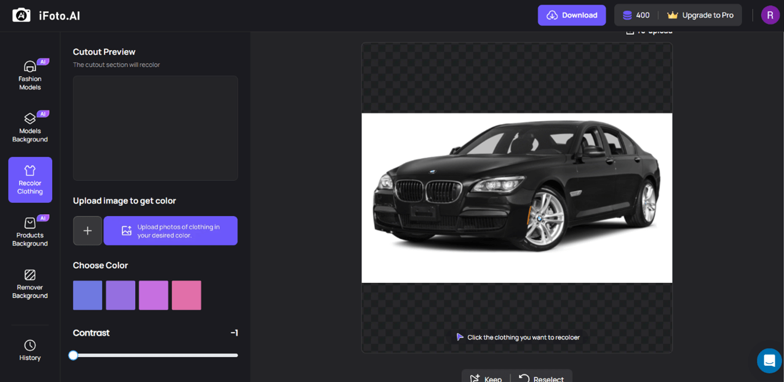Click Upgrade to Pro
The width and height of the screenshot is (784, 382).
tap(701, 15)
